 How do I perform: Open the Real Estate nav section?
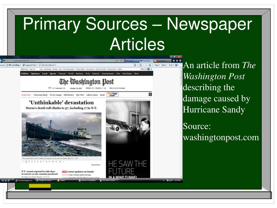(x=127, y=74)
